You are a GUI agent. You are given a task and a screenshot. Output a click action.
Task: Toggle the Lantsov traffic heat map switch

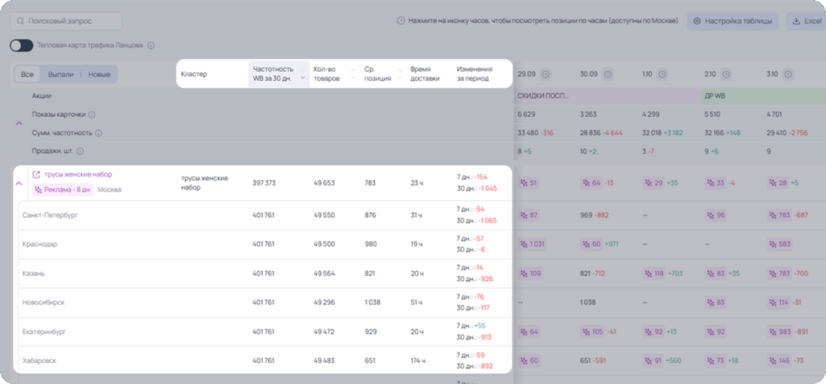click(x=22, y=45)
